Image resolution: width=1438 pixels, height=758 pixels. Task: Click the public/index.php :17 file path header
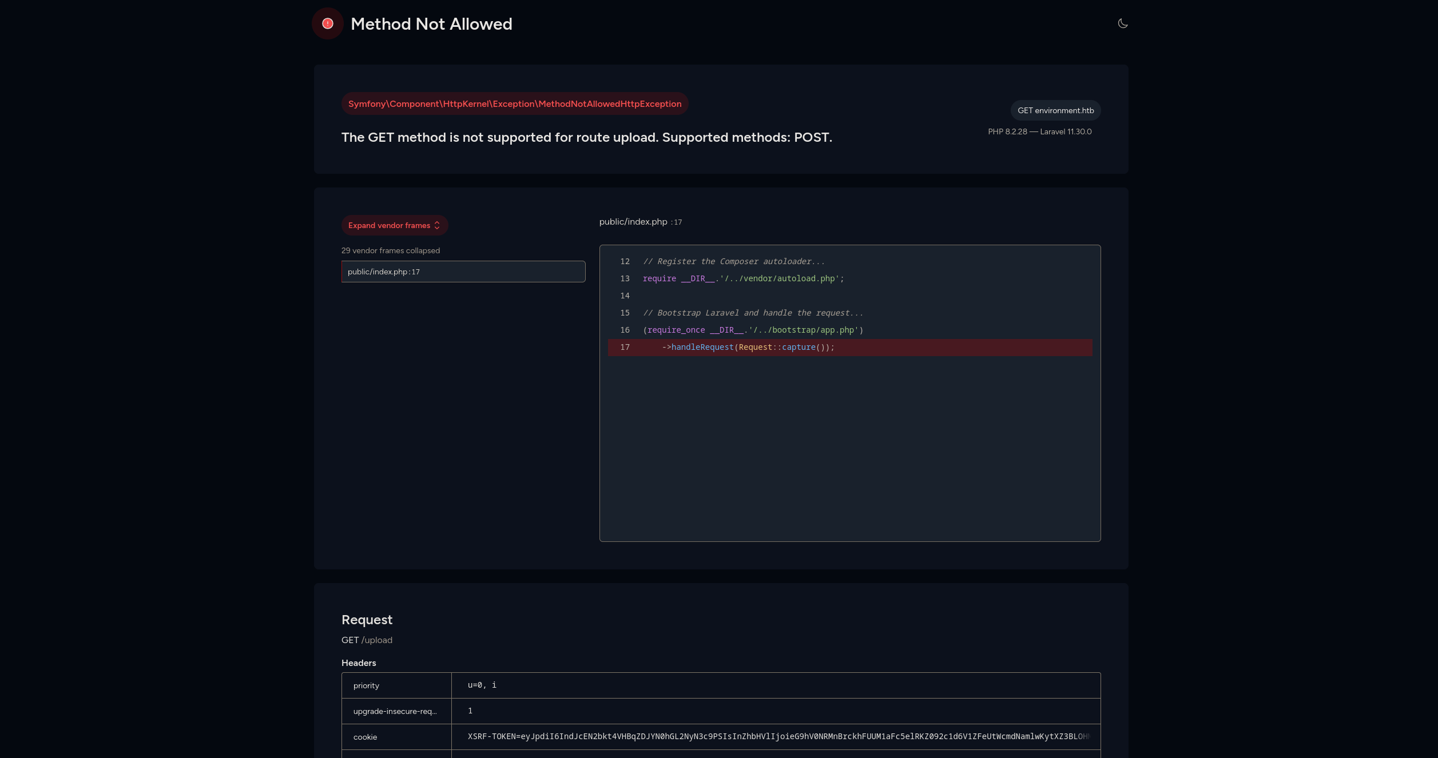tap(640, 222)
